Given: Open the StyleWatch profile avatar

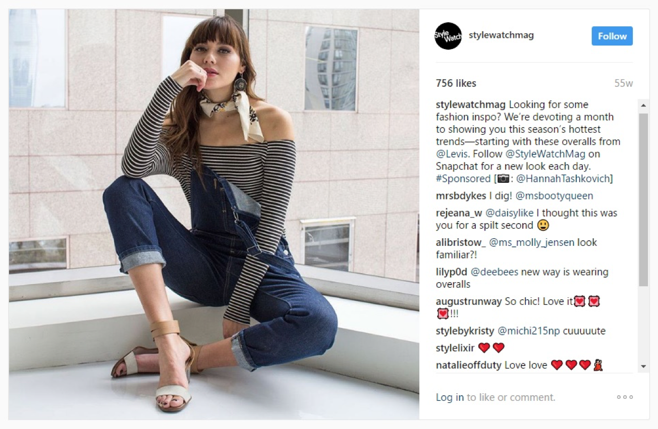Looking at the screenshot, I should (x=448, y=36).
